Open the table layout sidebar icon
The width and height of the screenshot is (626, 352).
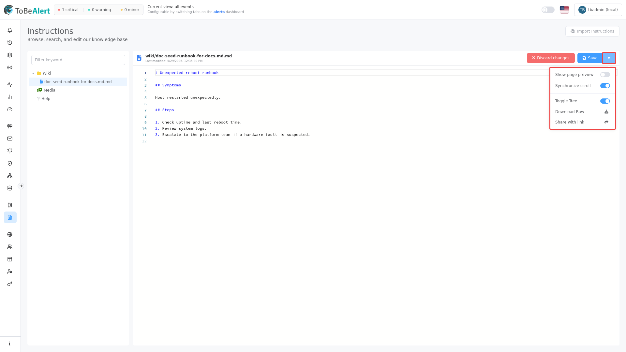pyautogui.click(x=10, y=259)
